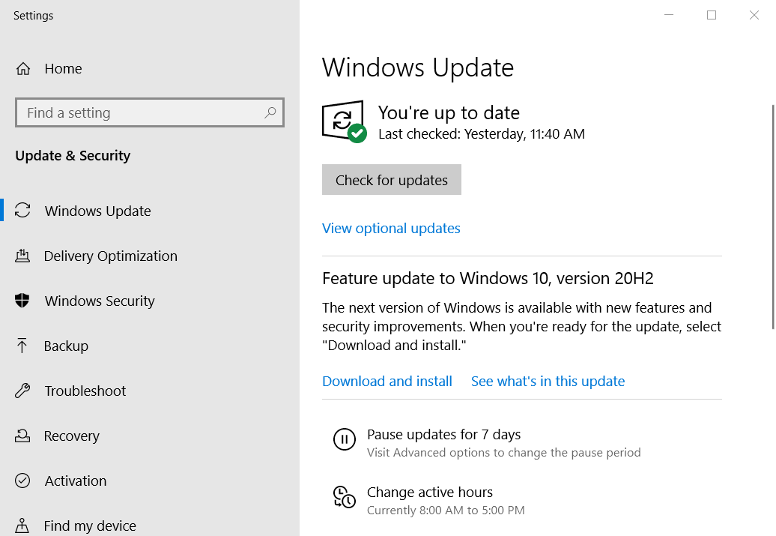Viewport: 776px width, 536px height.
Task: Click the Recovery icon
Action: click(x=22, y=436)
